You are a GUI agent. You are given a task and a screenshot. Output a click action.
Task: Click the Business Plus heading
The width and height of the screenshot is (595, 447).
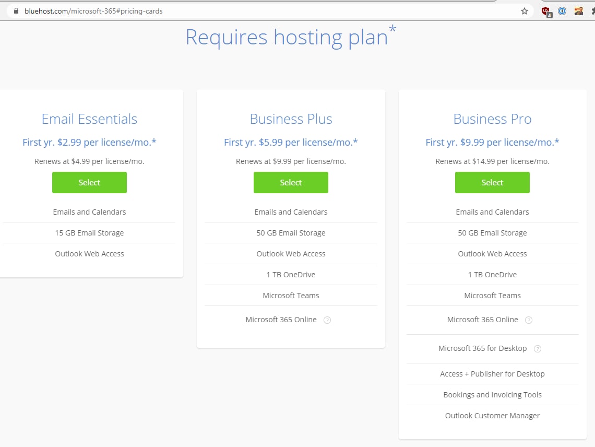point(291,119)
